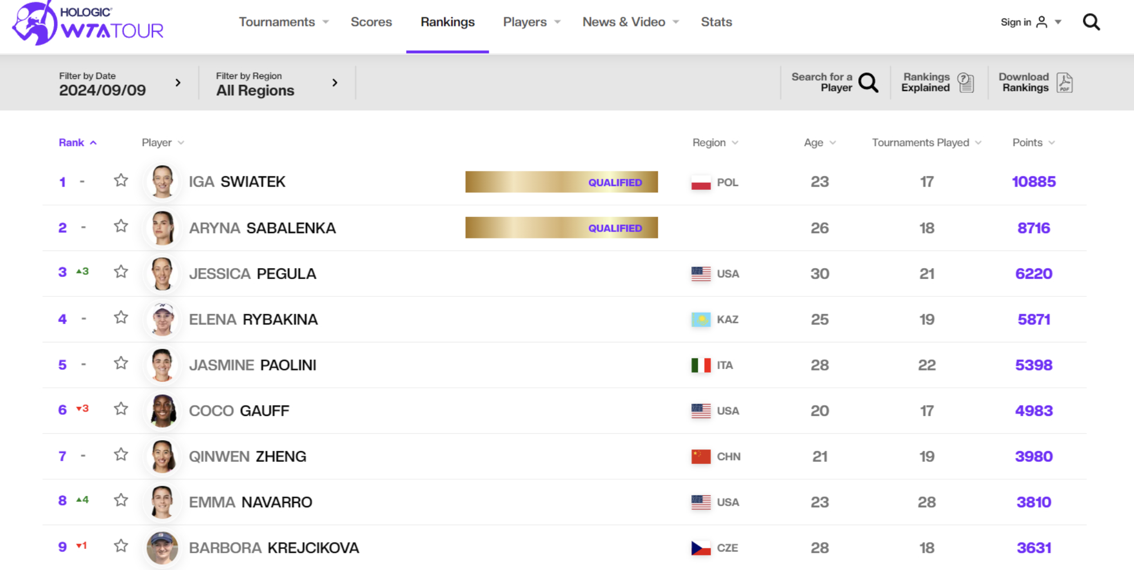Screen dimensions: 1134x570
Task: Click the Search for a Player icon
Action: click(868, 83)
